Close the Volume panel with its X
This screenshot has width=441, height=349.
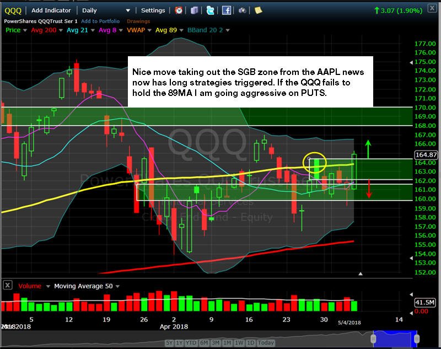[8, 285]
